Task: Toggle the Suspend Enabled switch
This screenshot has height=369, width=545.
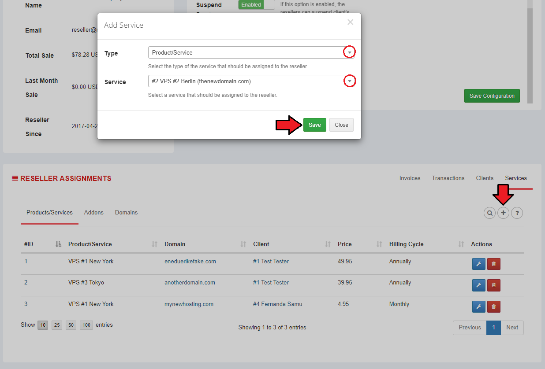Action: [257, 5]
